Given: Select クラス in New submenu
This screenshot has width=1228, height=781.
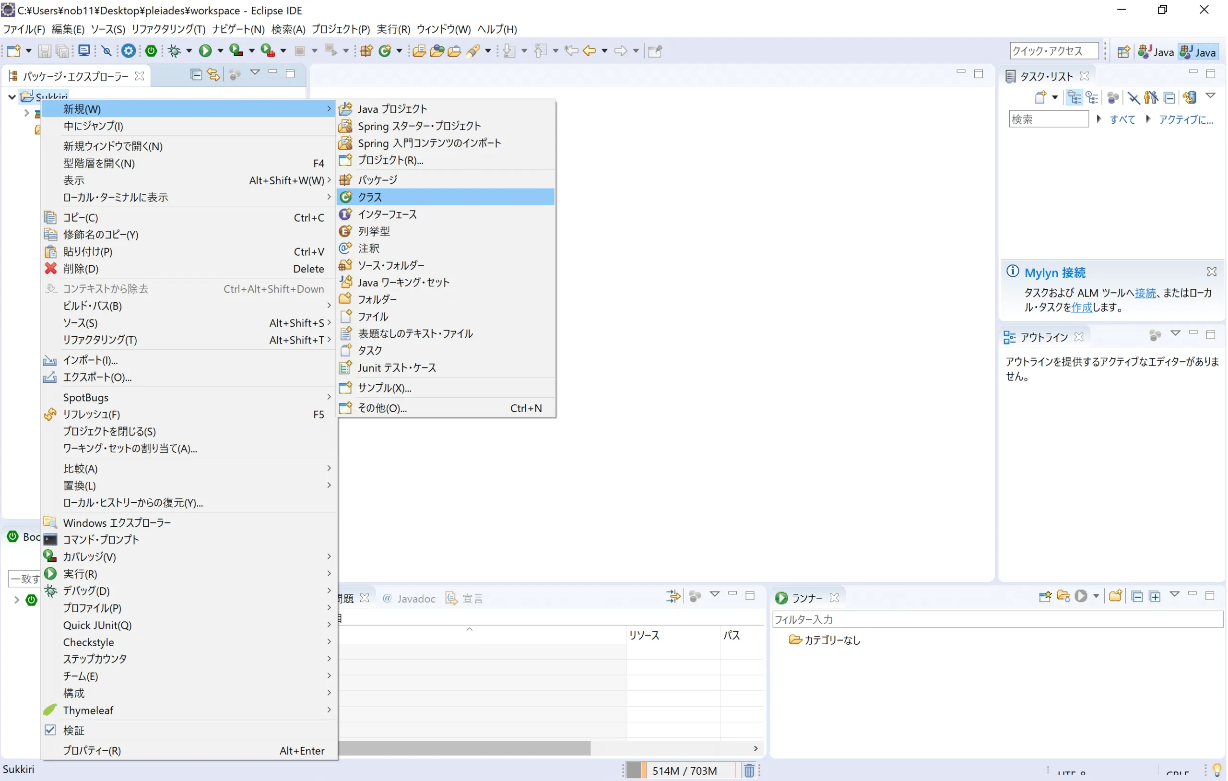Looking at the screenshot, I should 445,197.
